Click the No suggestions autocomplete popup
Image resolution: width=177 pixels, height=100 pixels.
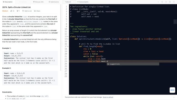coord(133,64)
